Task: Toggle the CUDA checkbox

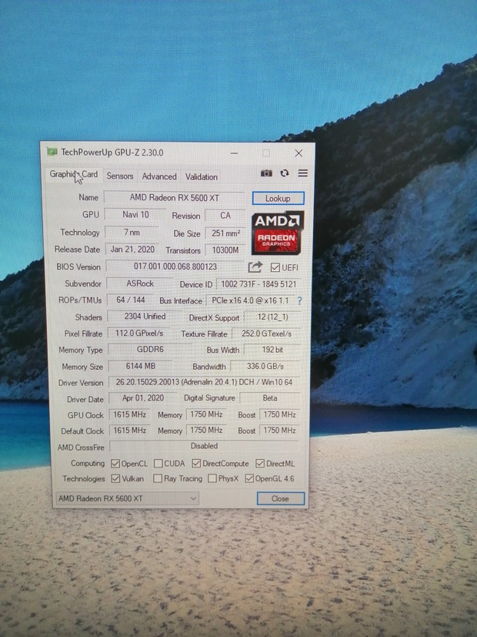Action: point(158,464)
